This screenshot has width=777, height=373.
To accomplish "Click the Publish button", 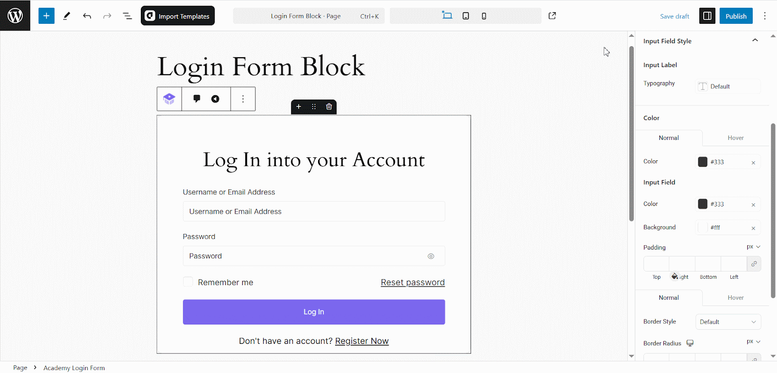I will pyautogui.click(x=736, y=16).
